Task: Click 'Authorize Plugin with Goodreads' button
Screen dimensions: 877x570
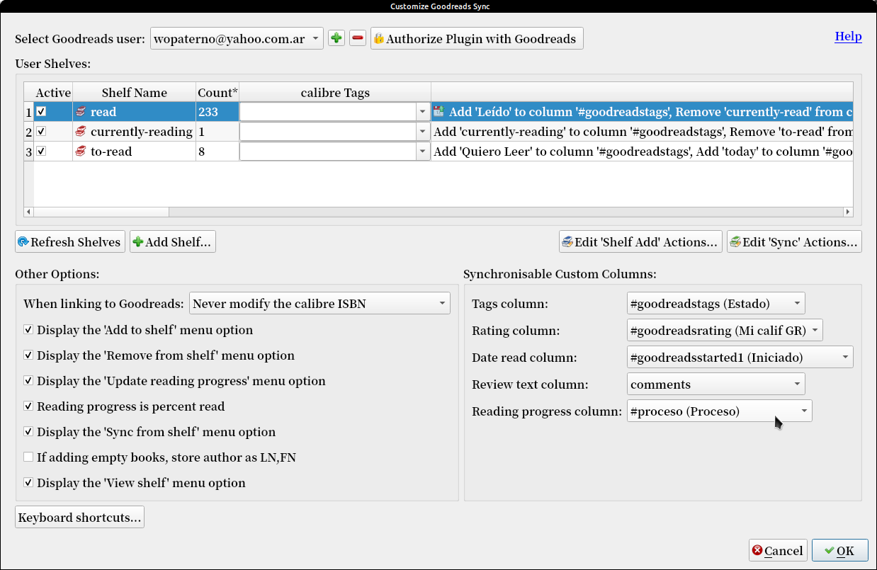Action: pos(477,38)
